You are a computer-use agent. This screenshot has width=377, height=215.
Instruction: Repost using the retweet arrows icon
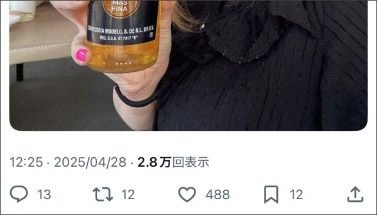pos(103,194)
